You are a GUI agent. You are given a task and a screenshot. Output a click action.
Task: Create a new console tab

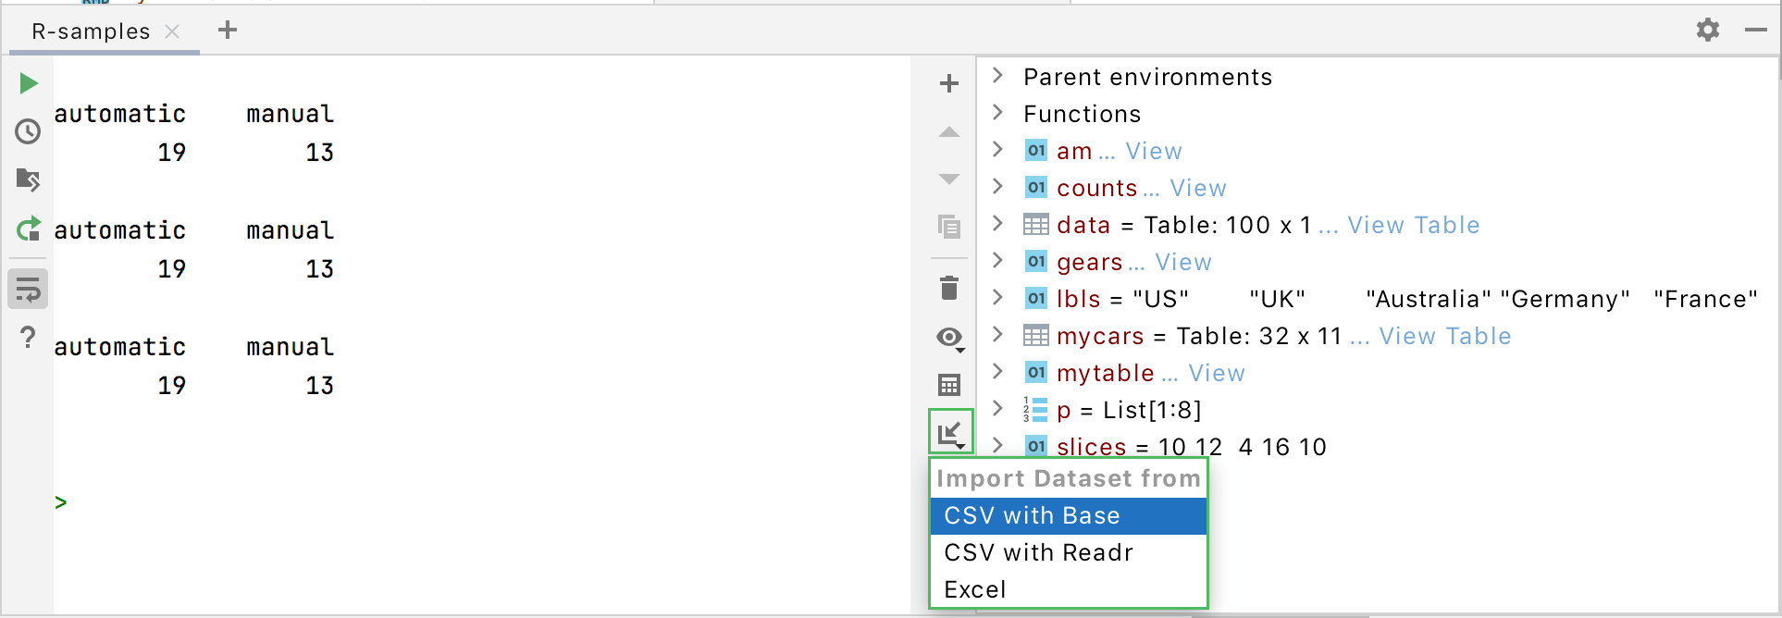pos(227,30)
